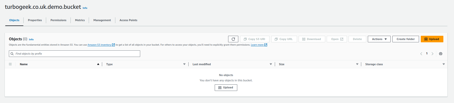This screenshot has width=454, height=103.
Task: Click the Delete button
Action: pos(357,39)
